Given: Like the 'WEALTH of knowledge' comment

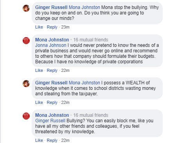Looking at the screenshot, I should click(39, 102).
